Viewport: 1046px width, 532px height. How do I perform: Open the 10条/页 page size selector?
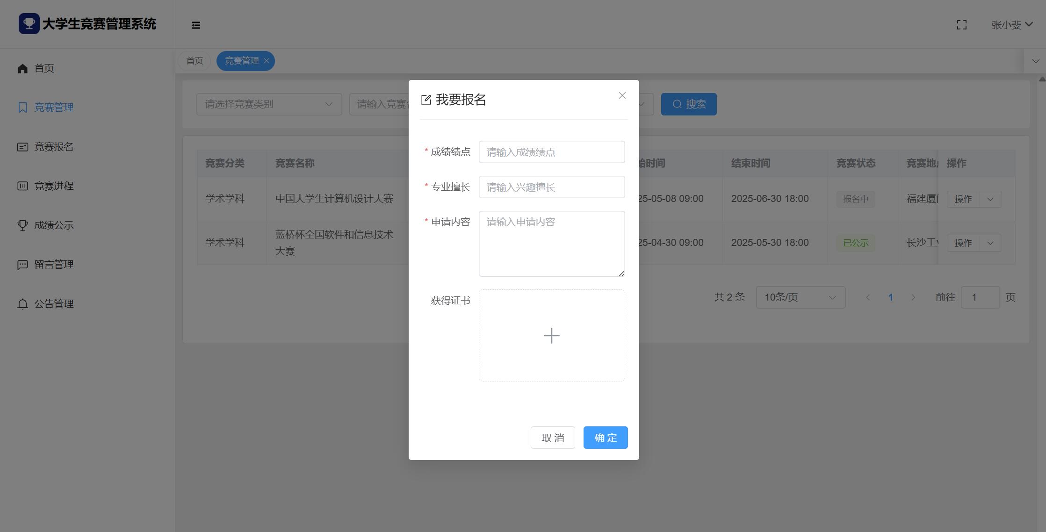coord(801,297)
